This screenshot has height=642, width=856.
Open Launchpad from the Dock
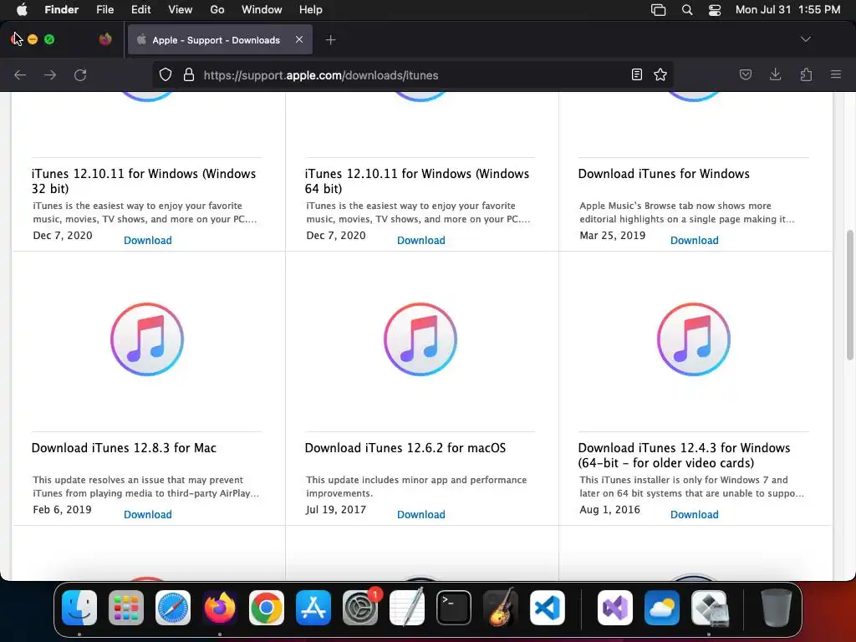[126, 608]
